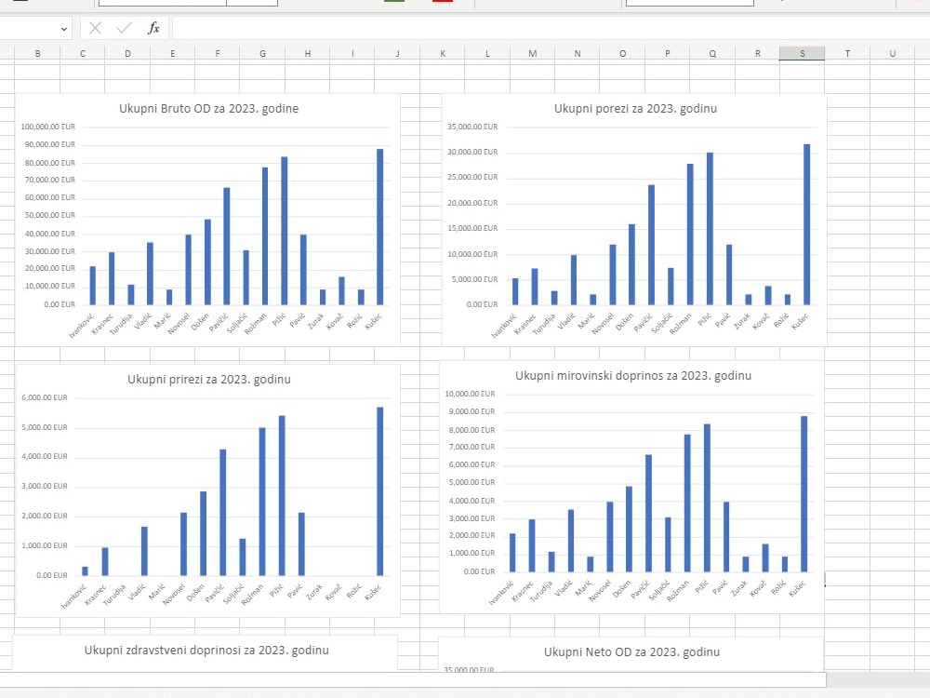The height and width of the screenshot is (698, 930).
Task: Click inside the Name Box field
Action: [28, 28]
